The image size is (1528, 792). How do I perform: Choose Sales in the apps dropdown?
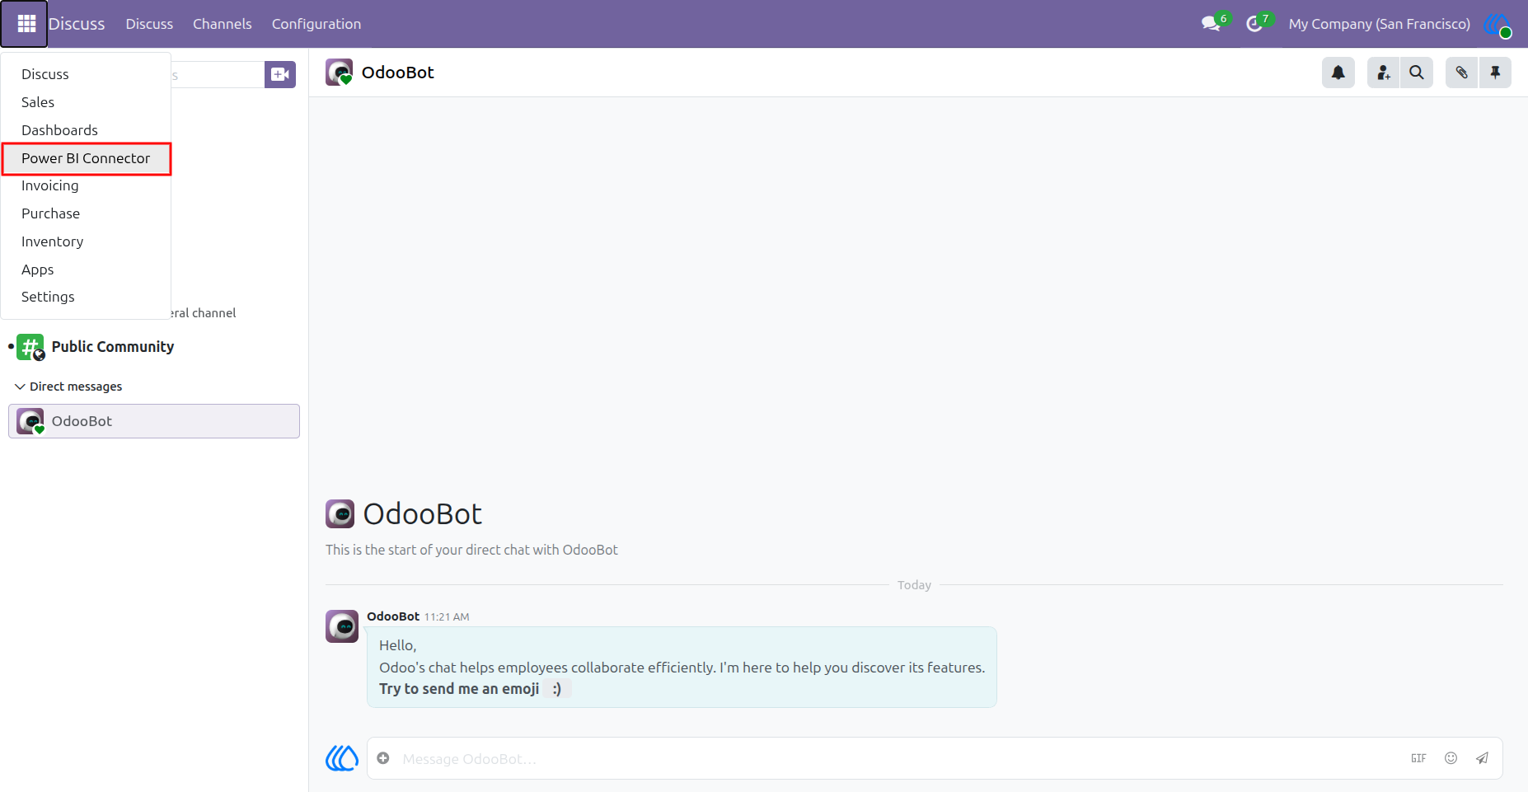[x=87, y=102]
